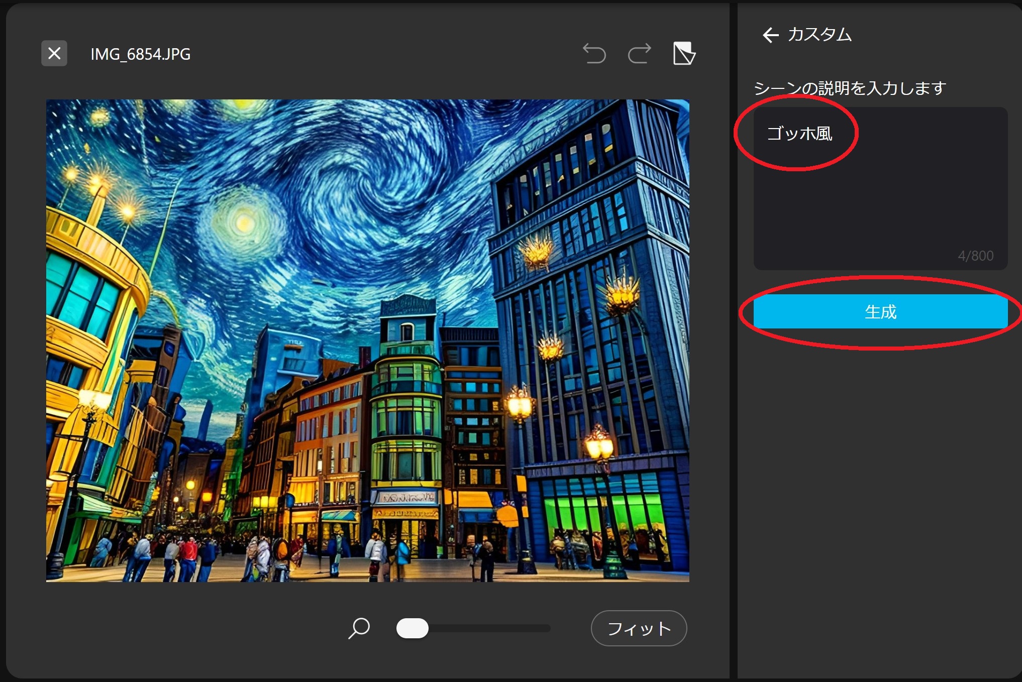Click the magnifier zoom icon
The image size is (1022, 682).
(359, 628)
